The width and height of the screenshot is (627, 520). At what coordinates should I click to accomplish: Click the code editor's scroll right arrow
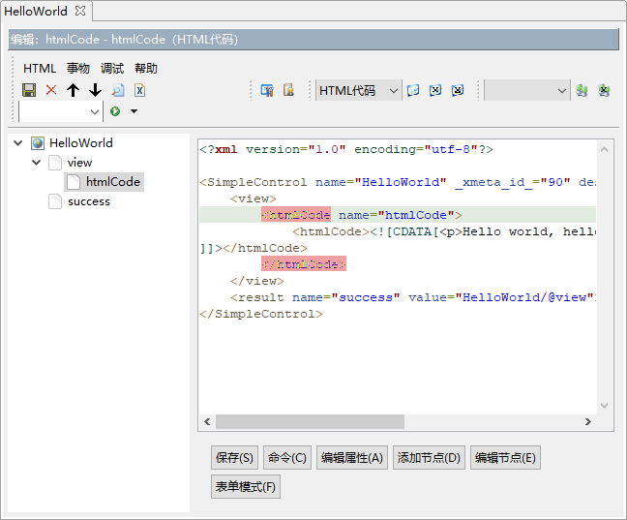(x=588, y=421)
